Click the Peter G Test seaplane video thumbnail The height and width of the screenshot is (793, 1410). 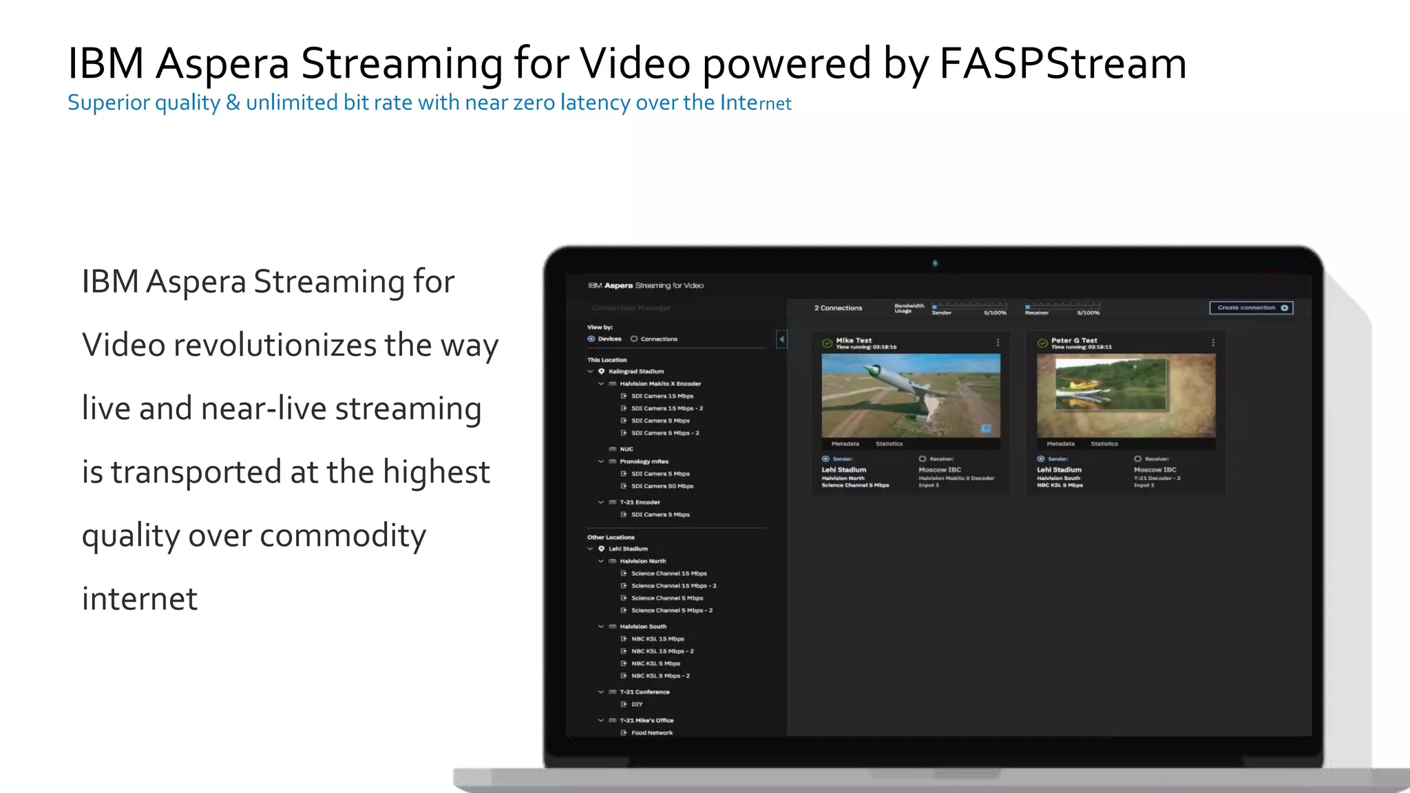1126,395
